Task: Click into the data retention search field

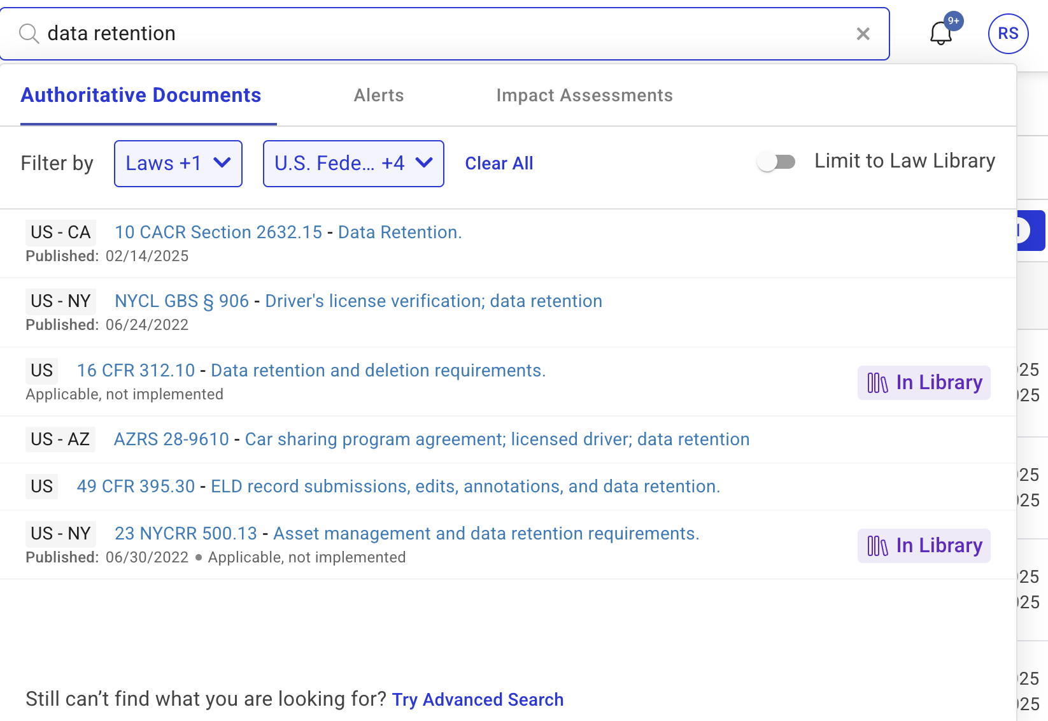Action: [x=446, y=34]
